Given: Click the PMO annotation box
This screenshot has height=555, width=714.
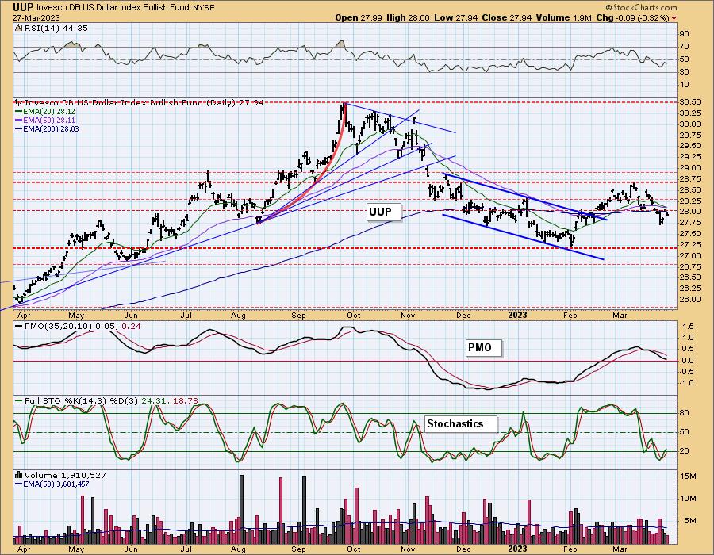Looking at the screenshot, I should coord(483,348).
